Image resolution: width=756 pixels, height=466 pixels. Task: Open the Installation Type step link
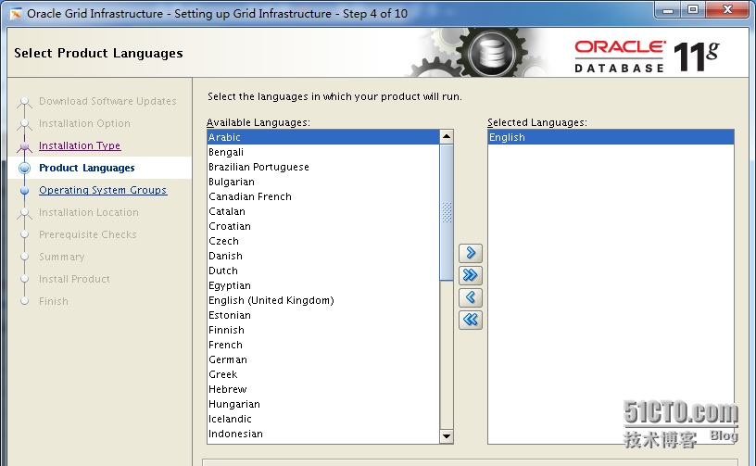click(80, 145)
